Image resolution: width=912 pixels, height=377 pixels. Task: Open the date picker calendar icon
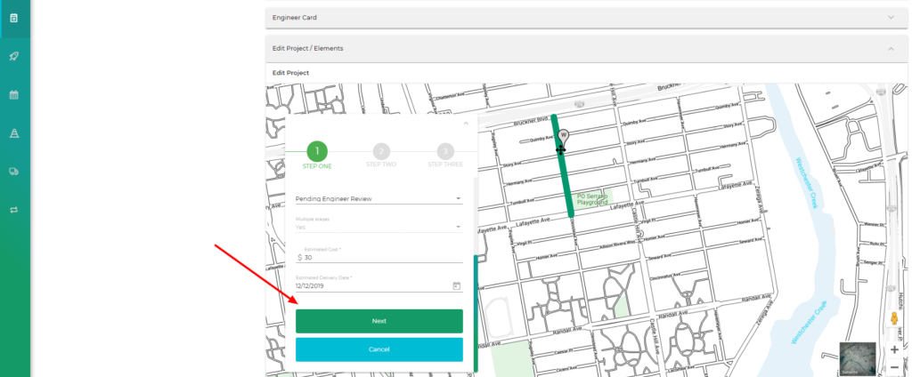tap(456, 286)
